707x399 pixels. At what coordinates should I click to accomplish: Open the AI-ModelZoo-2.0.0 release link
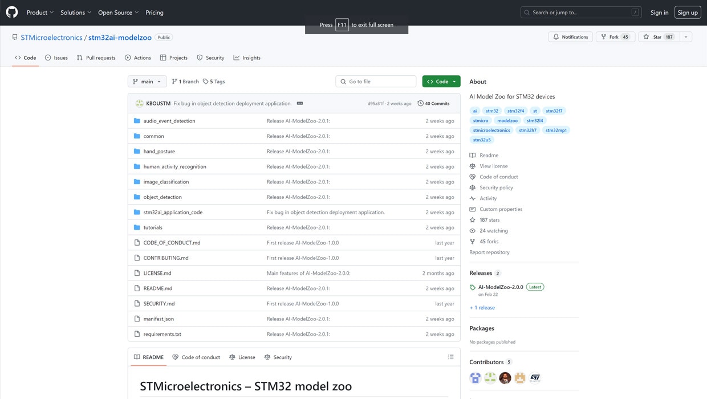point(500,287)
